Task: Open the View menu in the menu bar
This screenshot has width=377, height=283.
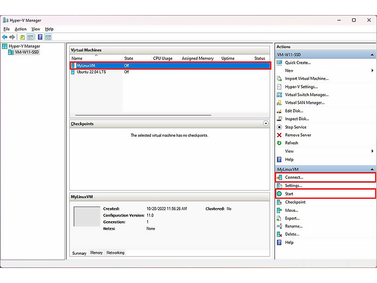Action: pos(36,29)
